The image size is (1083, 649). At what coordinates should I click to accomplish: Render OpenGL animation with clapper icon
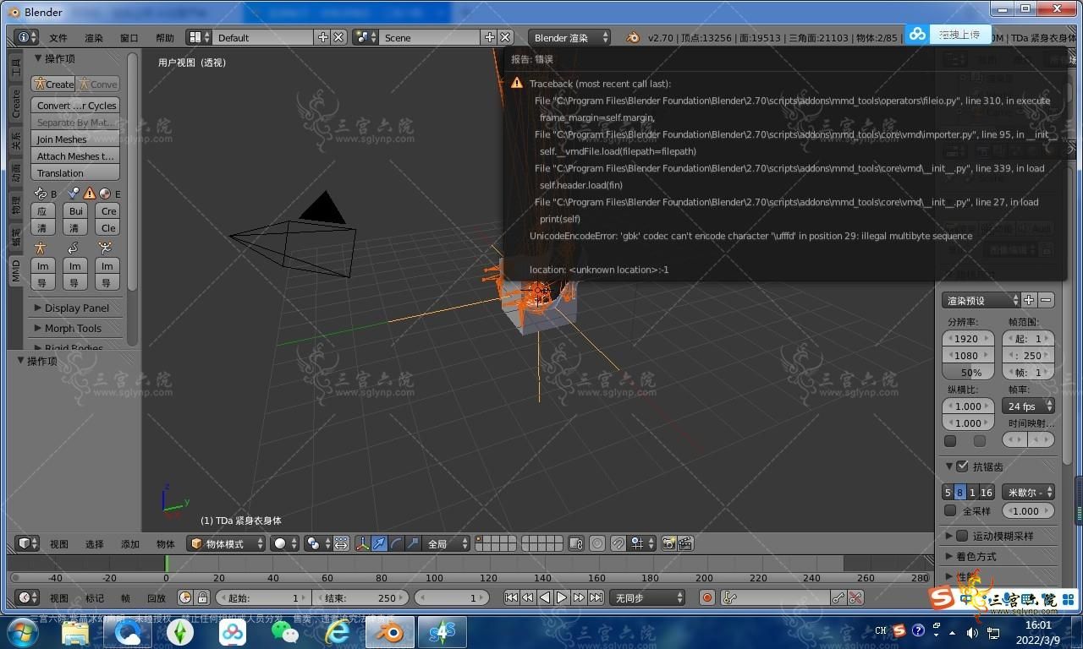tap(685, 543)
